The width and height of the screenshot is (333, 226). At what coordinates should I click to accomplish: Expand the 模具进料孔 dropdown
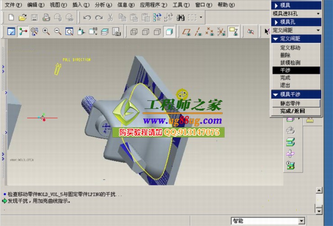319,13
